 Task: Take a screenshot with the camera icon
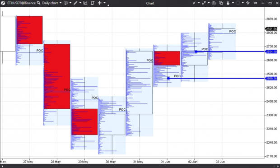[214, 3]
